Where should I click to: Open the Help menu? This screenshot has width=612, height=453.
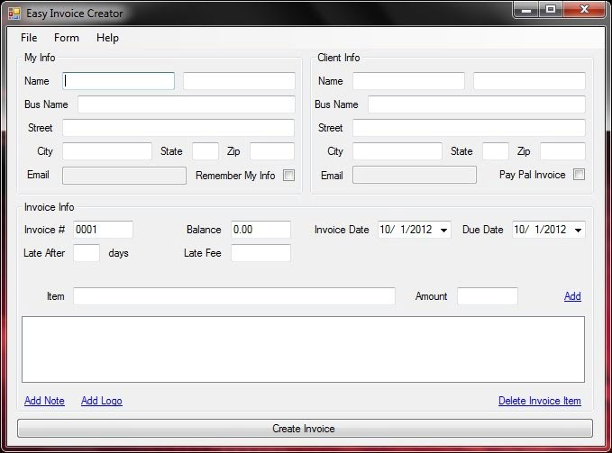pos(107,38)
